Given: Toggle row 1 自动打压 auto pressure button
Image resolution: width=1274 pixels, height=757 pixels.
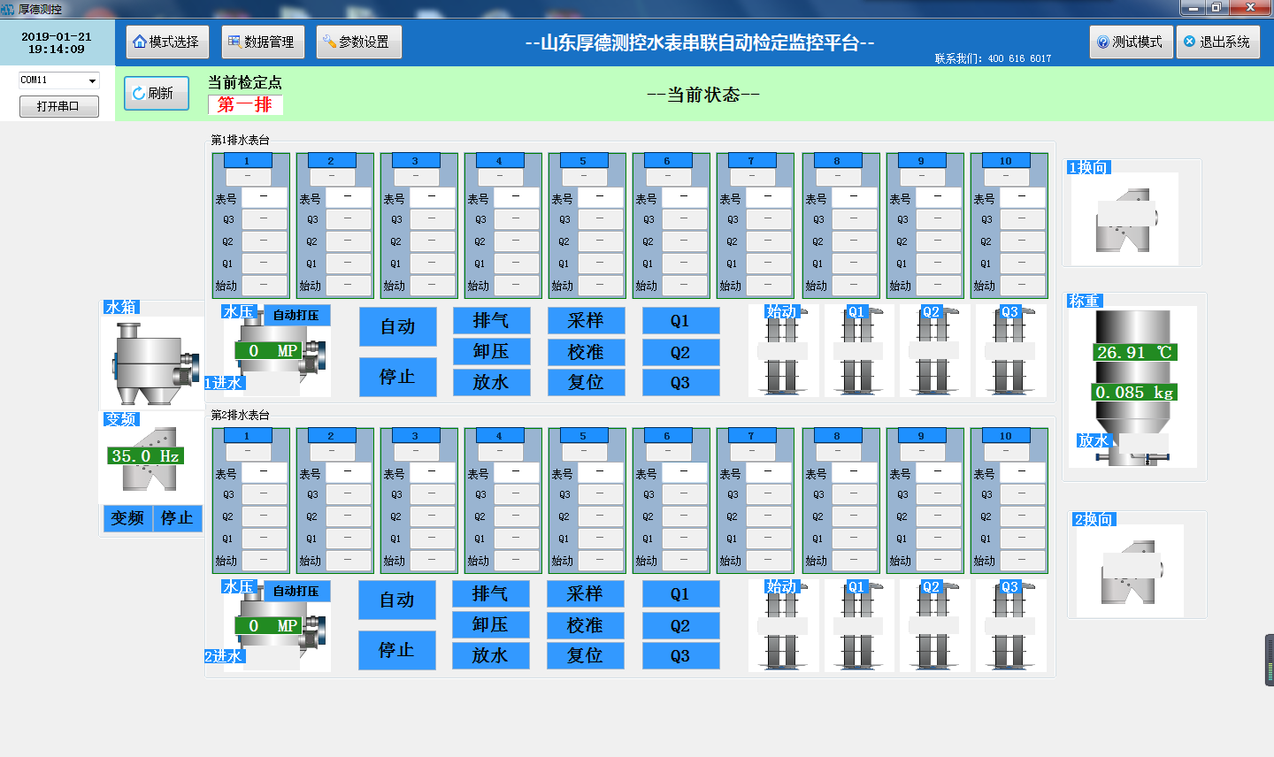Looking at the screenshot, I should (x=296, y=316).
